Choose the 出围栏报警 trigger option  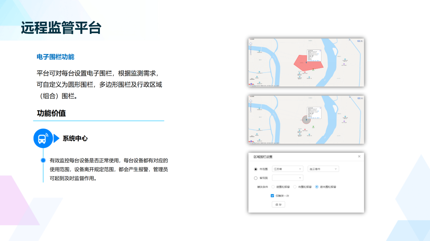point(295,187)
